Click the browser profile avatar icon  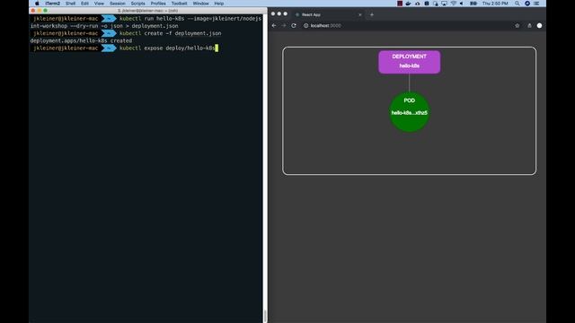[x=539, y=26]
